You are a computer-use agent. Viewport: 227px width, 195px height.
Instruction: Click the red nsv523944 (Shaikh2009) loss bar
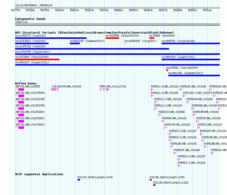tap(37, 59)
